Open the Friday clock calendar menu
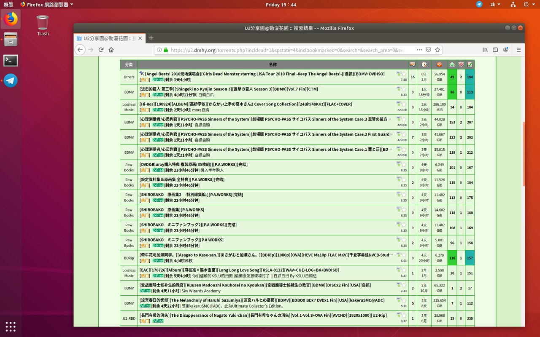Image resolution: width=540 pixels, height=337 pixels. 281,4
